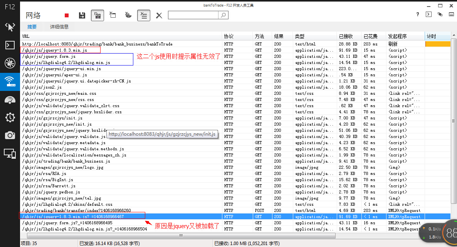Toggle clear entries on navigate button

click(x=144, y=15)
